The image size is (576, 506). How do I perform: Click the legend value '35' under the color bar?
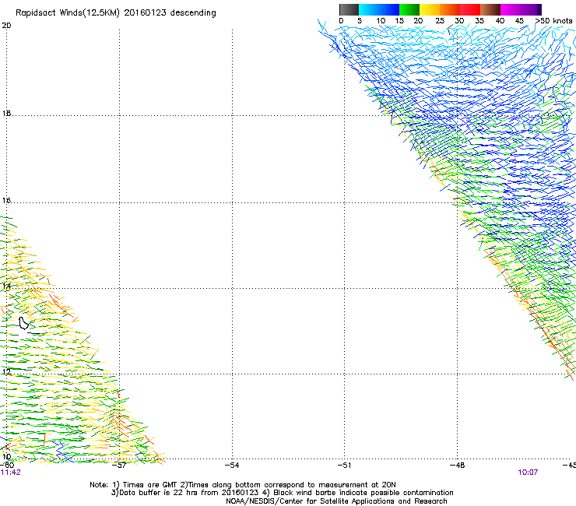479,21
